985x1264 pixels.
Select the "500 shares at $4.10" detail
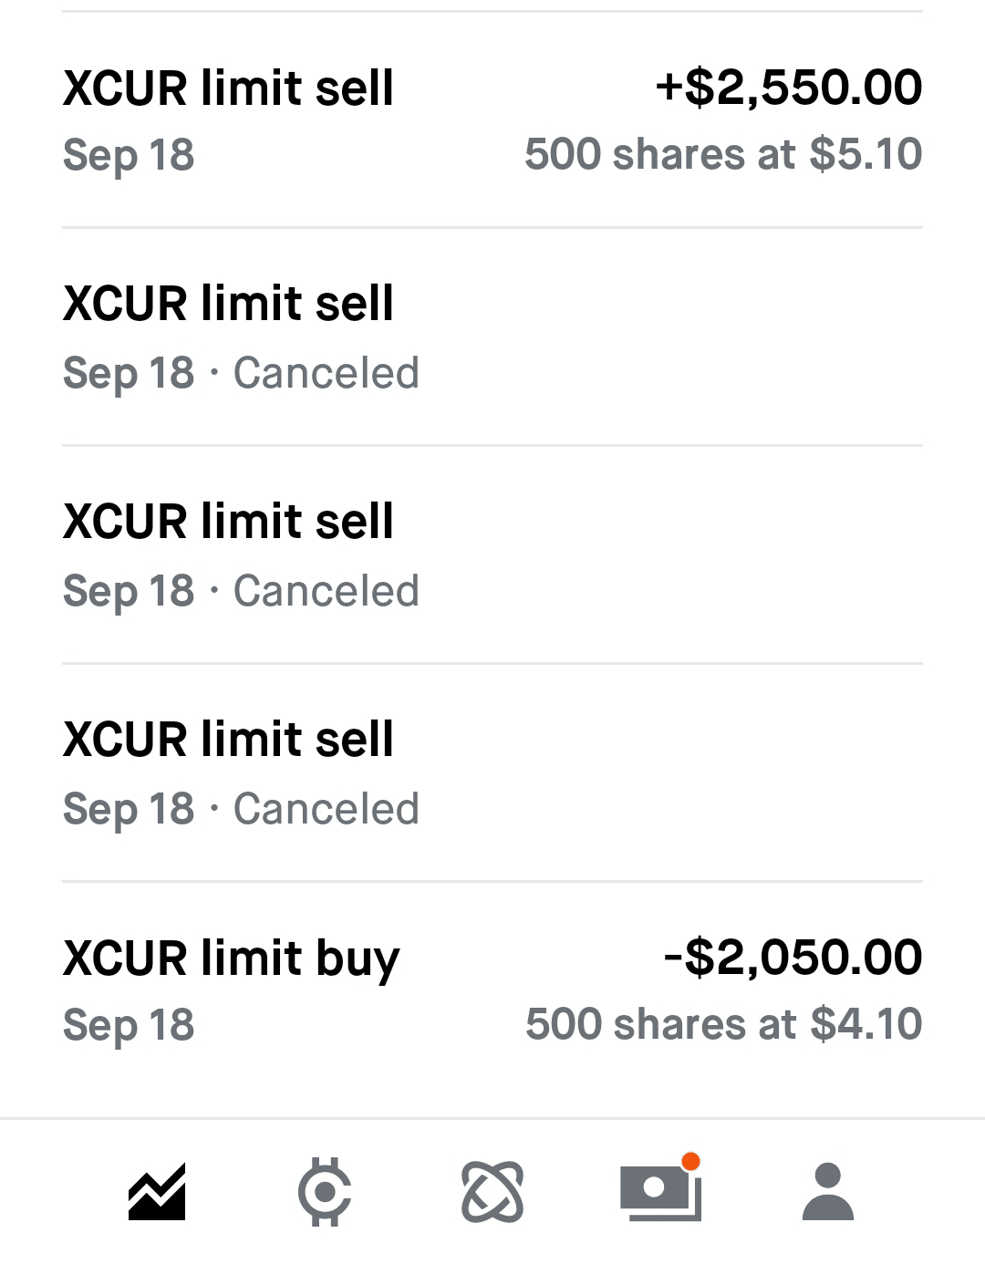(723, 1024)
